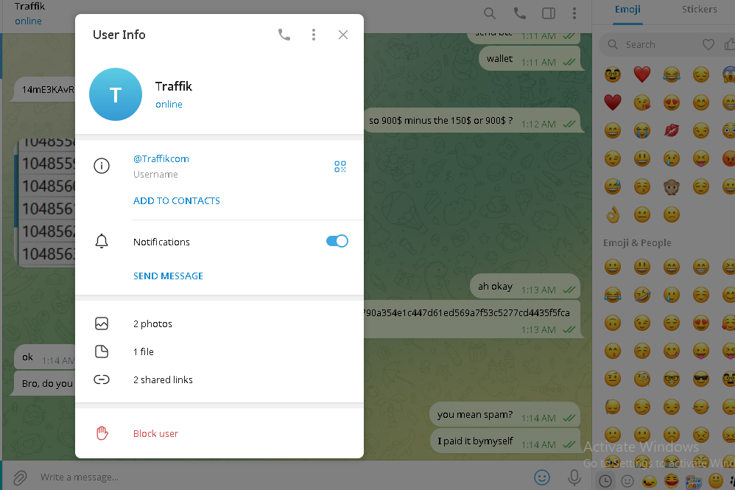The height and width of the screenshot is (490, 735).
Task: Toggle the Notifications switch off
Action: [x=337, y=241]
